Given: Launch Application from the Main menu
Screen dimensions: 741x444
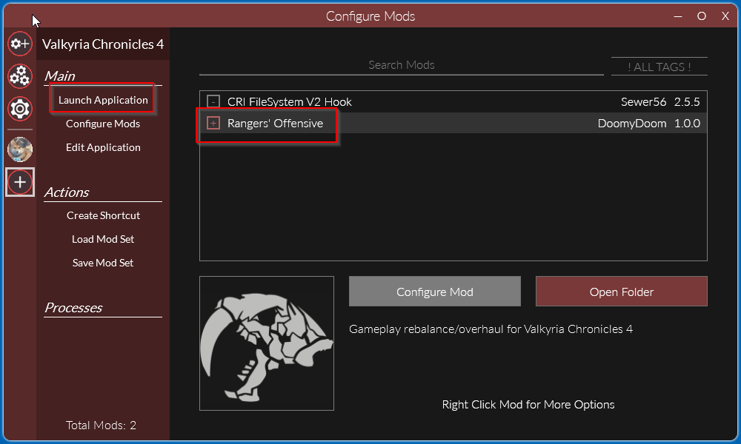Looking at the screenshot, I should click(x=103, y=100).
